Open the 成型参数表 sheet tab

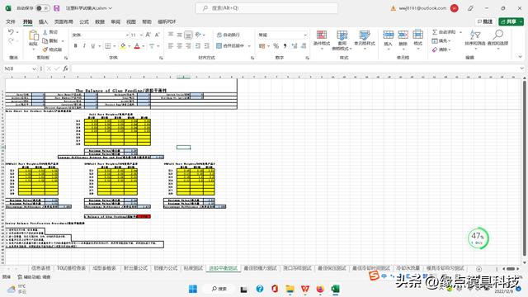click(x=104, y=268)
